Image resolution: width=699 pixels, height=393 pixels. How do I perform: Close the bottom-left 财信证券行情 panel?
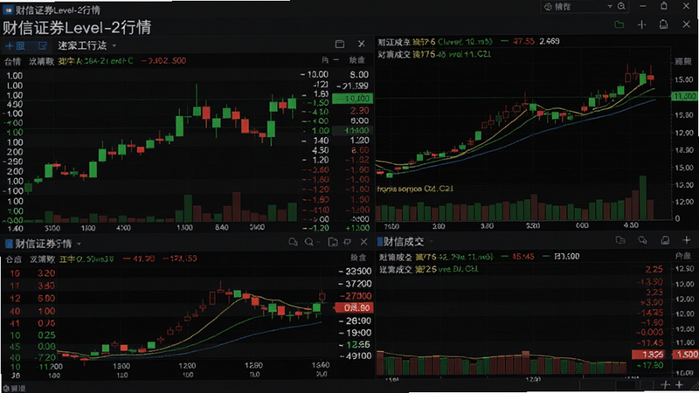(363, 242)
